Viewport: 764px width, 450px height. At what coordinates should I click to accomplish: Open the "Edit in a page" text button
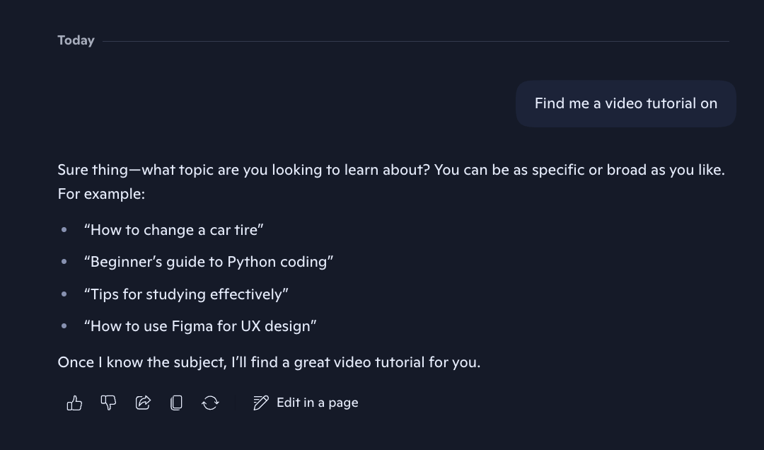click(x=317, y=403)
